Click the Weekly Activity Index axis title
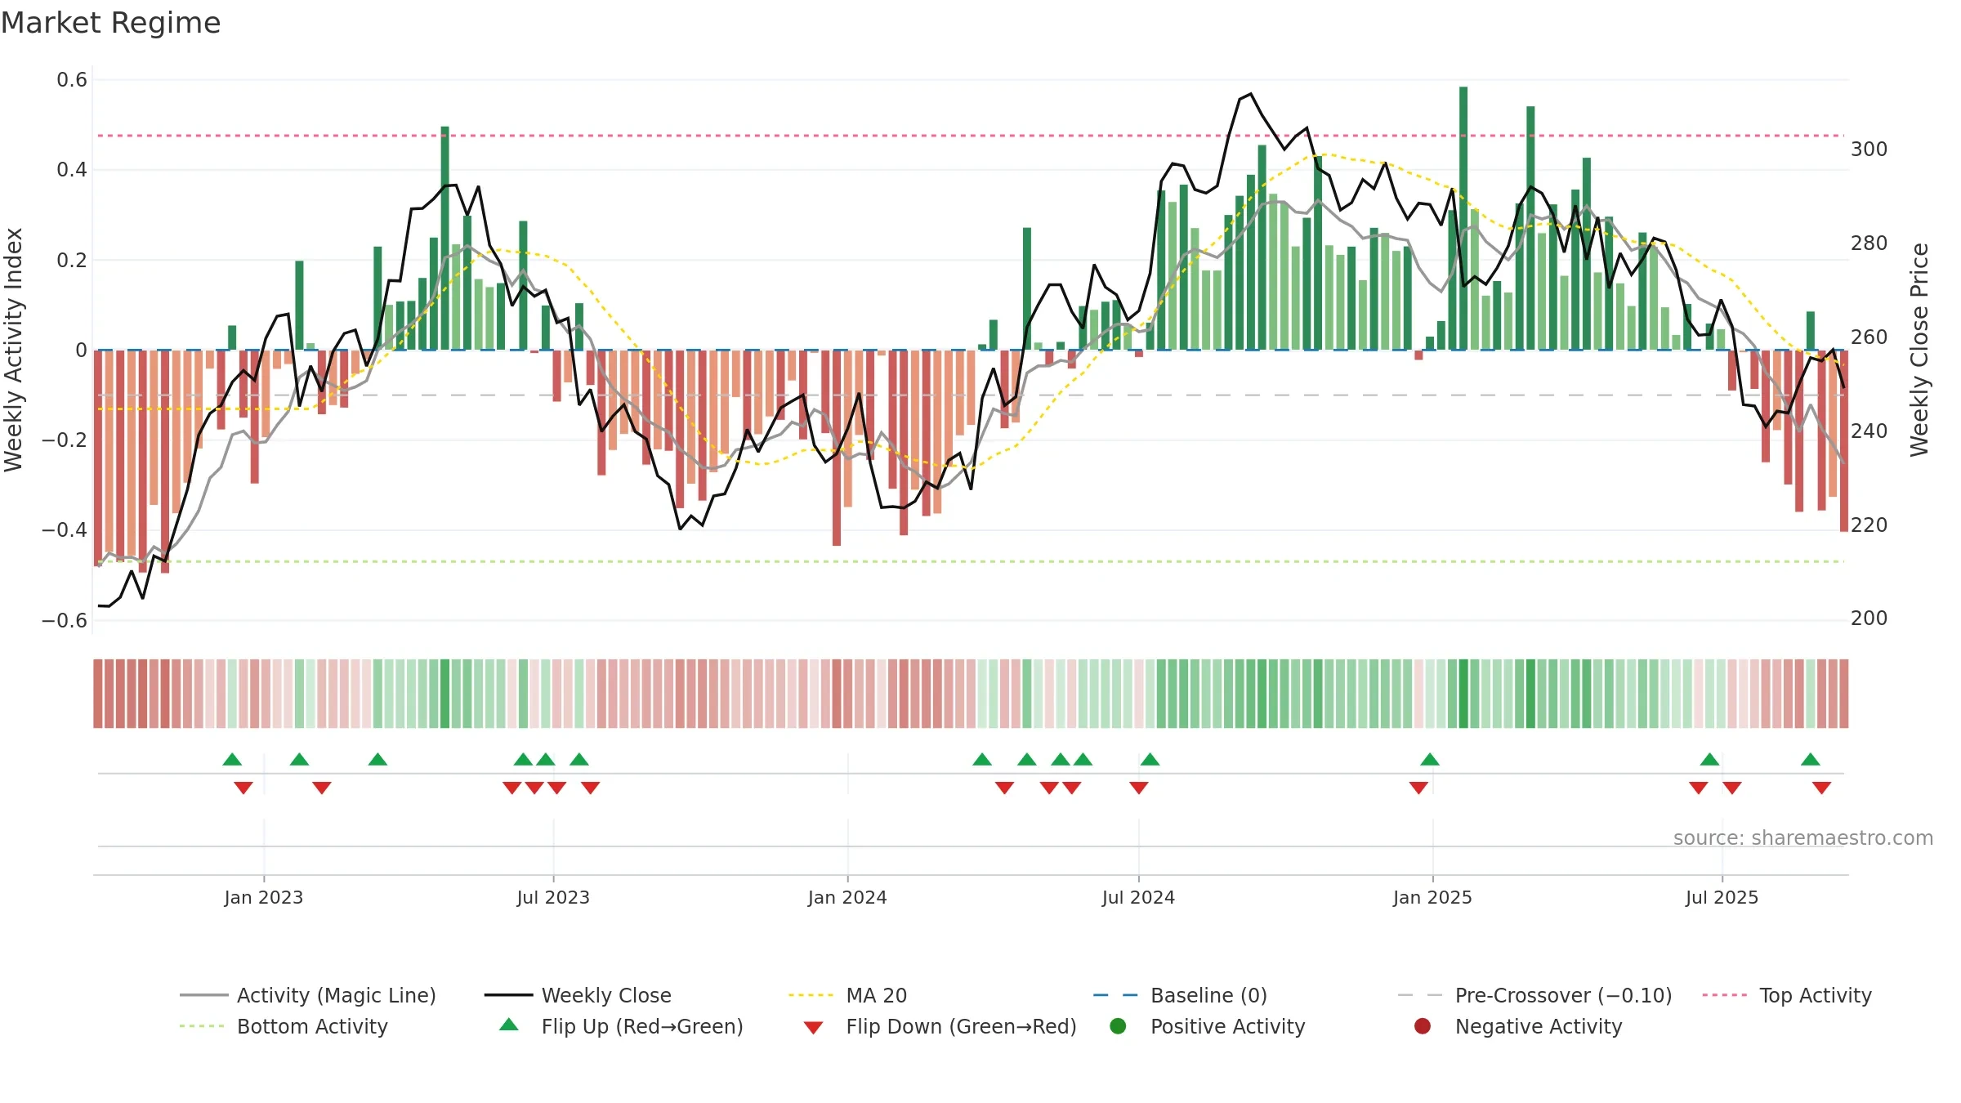Screen dimensions: 1961x1103 [14, 350]
